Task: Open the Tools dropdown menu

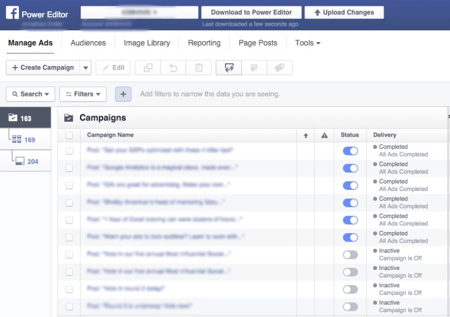Action: point(308,43)
